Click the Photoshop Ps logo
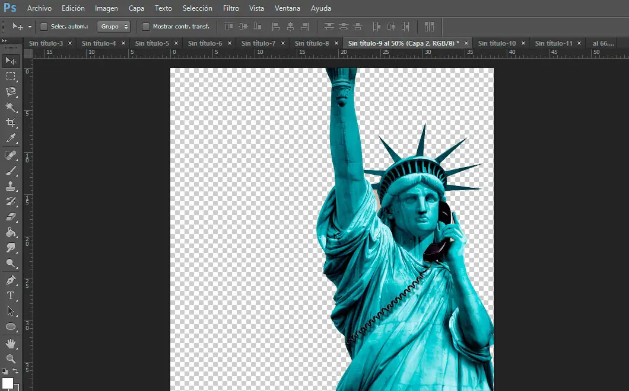 pos(9,8)
